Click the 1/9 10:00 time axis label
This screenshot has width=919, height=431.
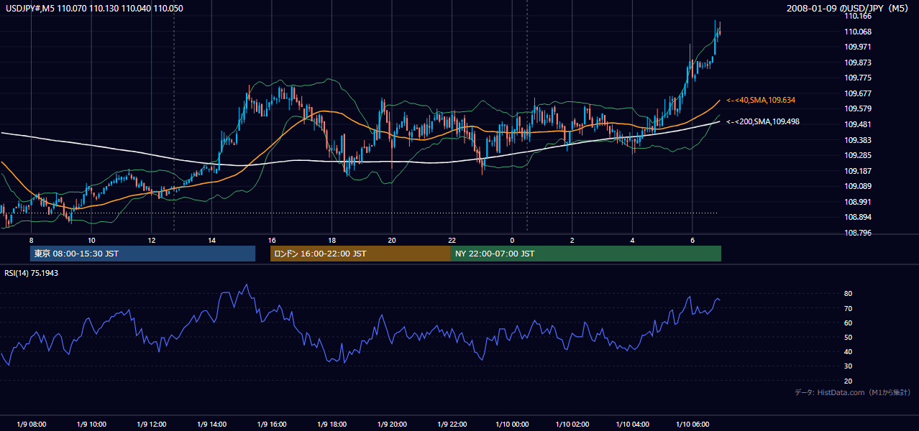click(91, 425)
